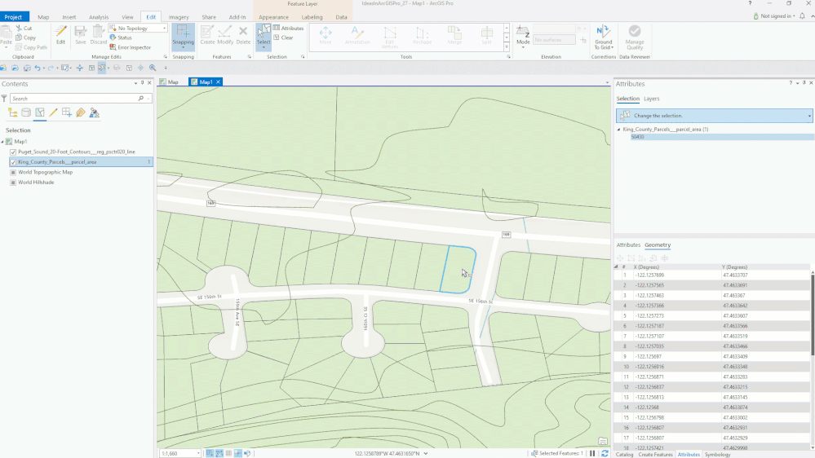
Task: Open the Error Inspector
Action: pyautogui.click(x=134, y=47)
